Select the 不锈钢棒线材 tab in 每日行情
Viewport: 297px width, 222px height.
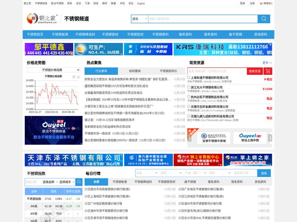click(143, 182)
